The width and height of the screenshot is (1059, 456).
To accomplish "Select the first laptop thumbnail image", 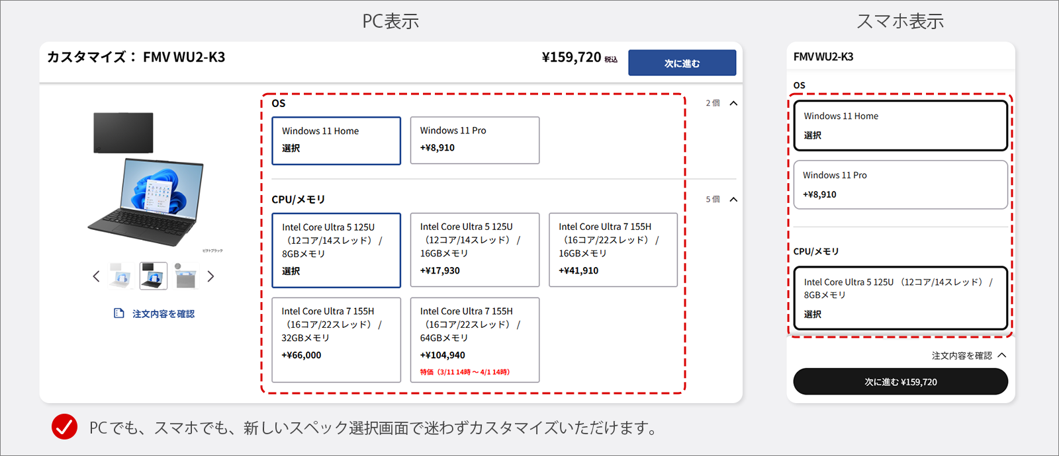I will click(x=121, y=276).
